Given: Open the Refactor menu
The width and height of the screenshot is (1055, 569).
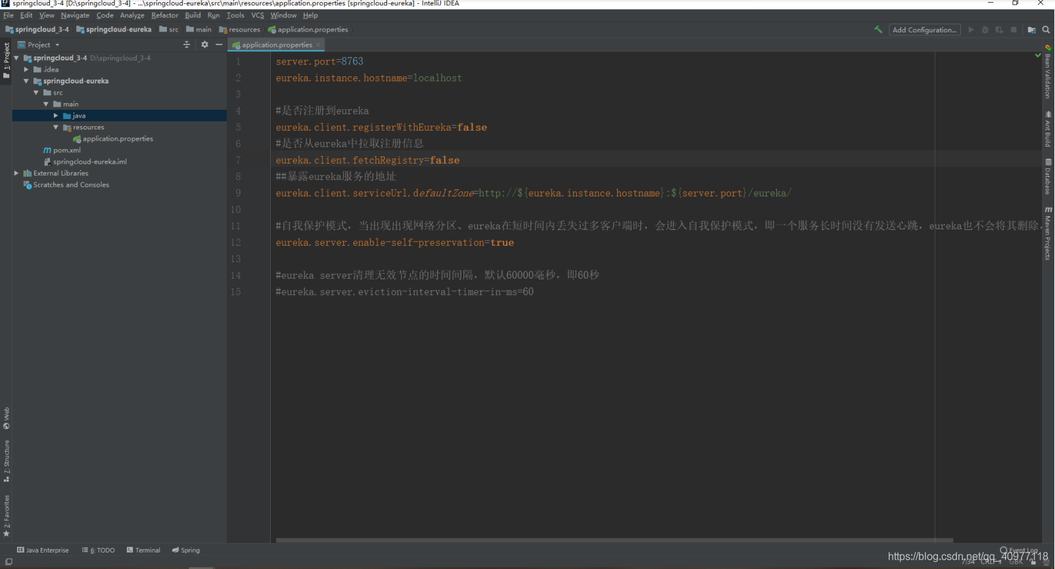Looking at the screenshot, I should pyautogui.click(x=164, y=15).
